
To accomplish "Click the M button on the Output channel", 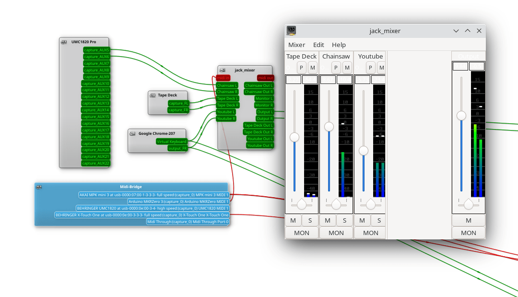I will coord(468,220).
